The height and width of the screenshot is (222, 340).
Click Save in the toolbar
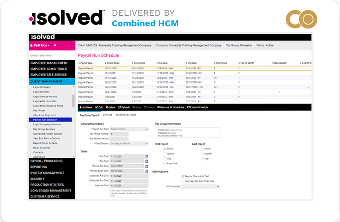point(137,107)
